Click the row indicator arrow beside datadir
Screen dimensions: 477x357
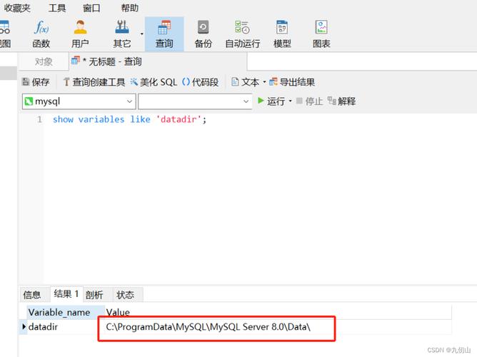(24, 327)
